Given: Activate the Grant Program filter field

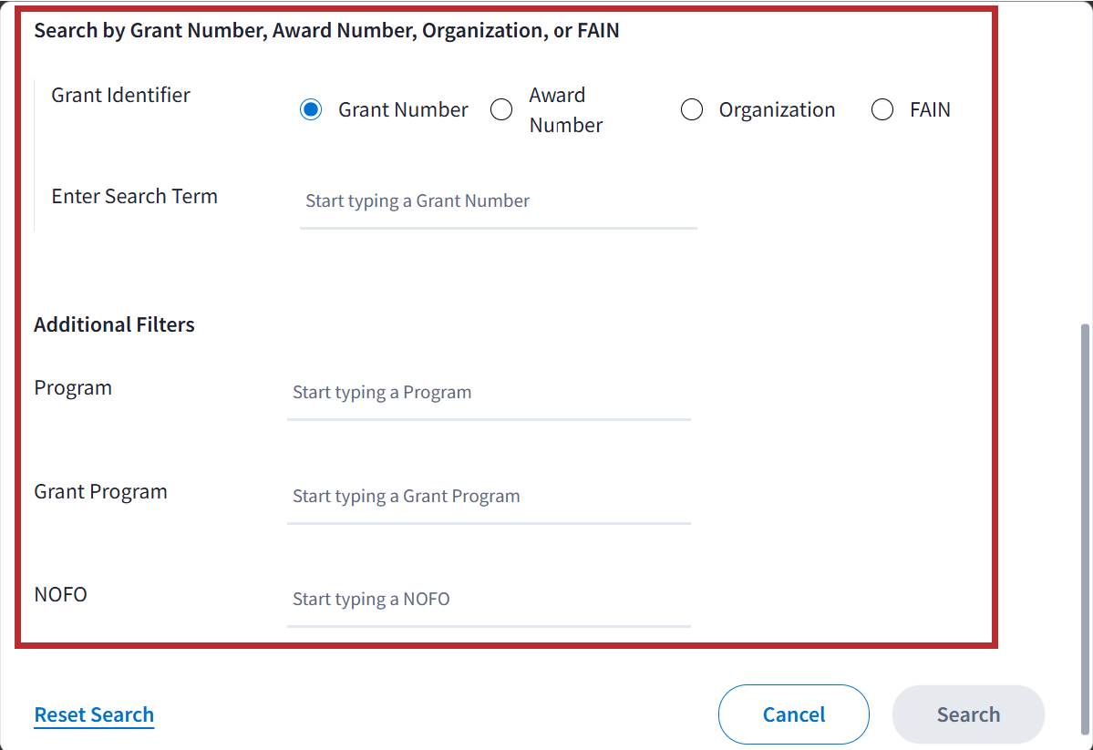Looking at the screenshot, I should click(x=489, y=497).
